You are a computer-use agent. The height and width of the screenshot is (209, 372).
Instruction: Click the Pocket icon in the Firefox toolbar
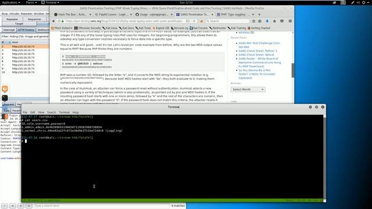(282, 21)
